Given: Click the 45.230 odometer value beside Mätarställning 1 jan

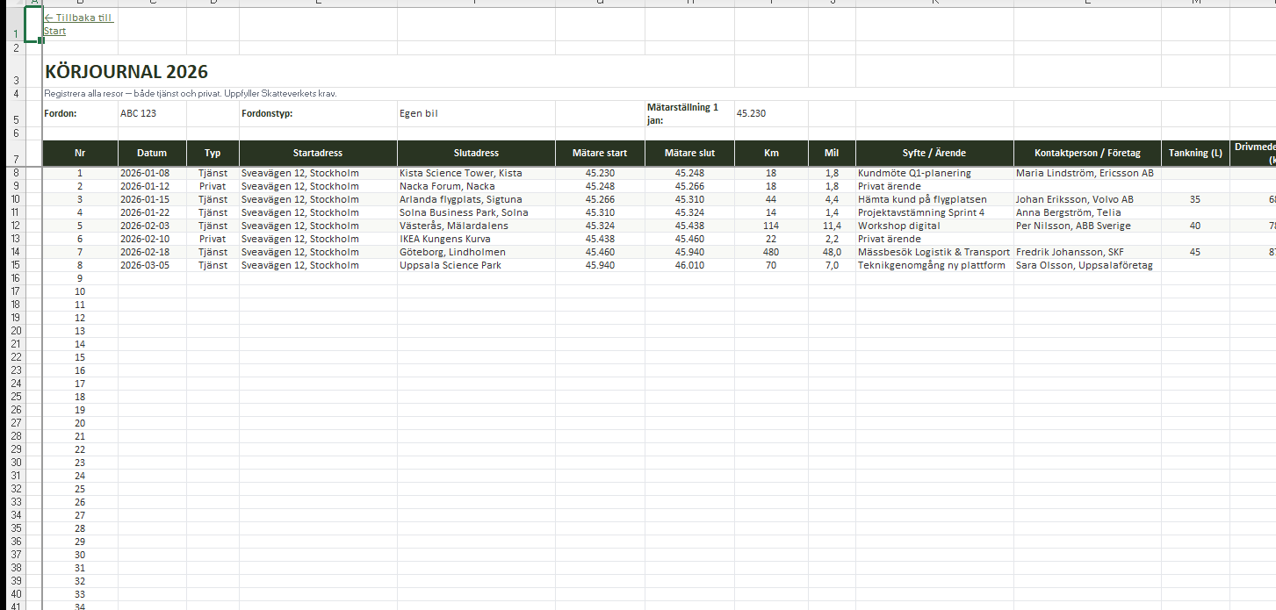Looking at the screenshot, I should tap(751, 113).
